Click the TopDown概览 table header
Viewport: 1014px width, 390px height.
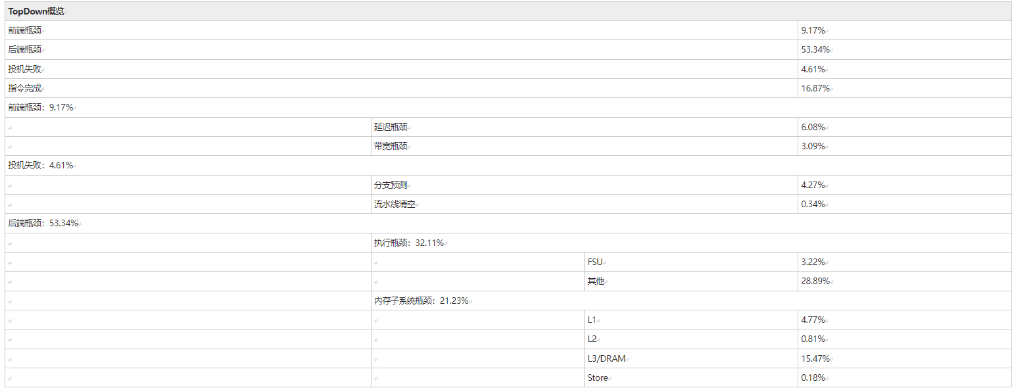click(36, 12)
